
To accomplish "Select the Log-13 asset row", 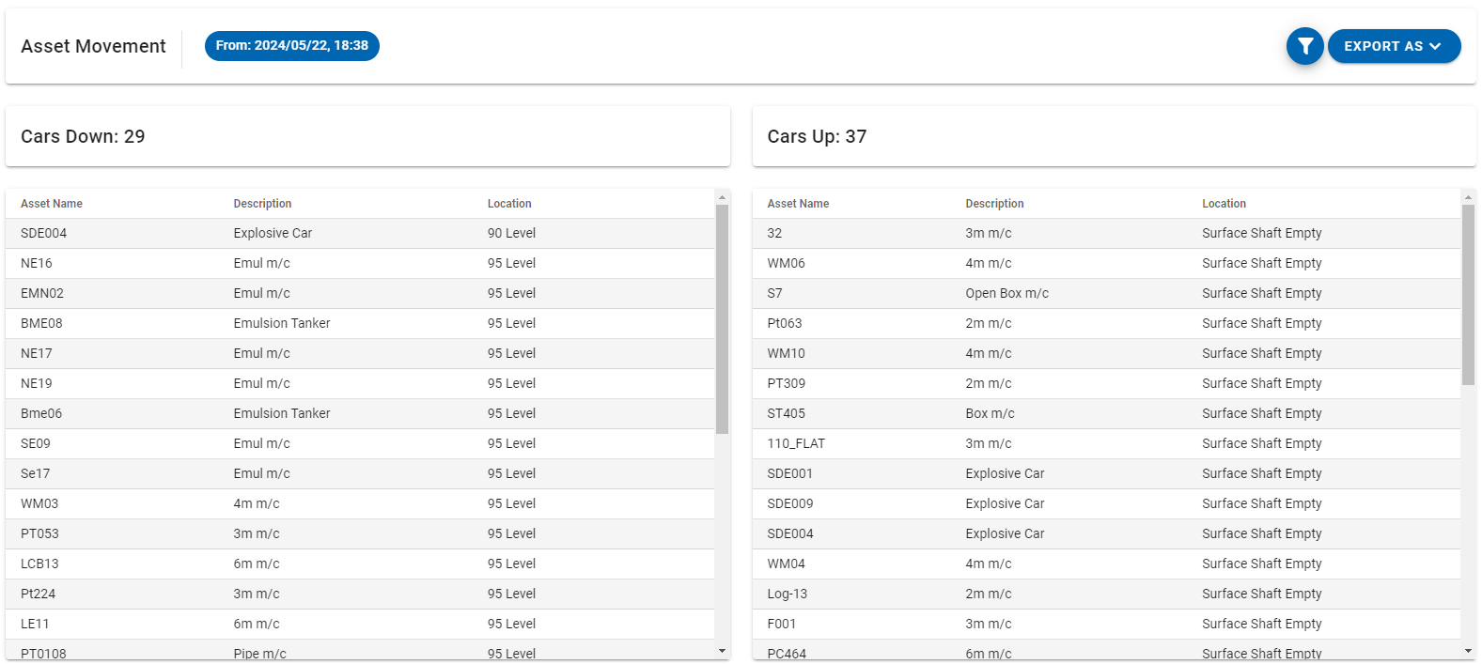I will click(x=788, y=594).
